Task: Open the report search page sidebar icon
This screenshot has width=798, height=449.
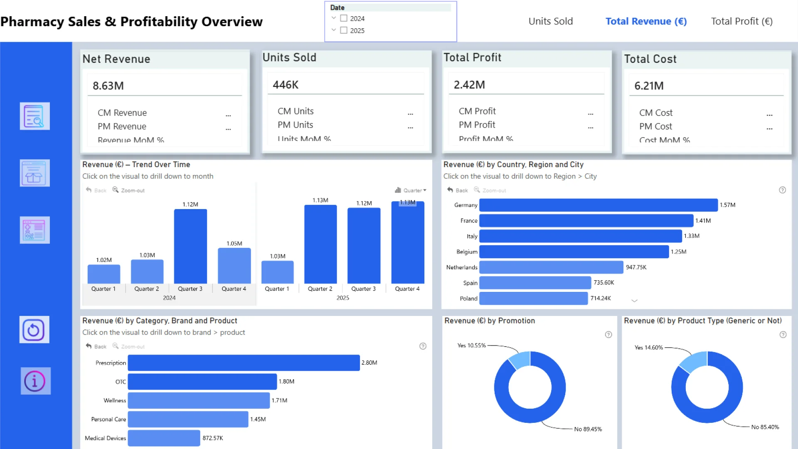Action: coord(34,116)
